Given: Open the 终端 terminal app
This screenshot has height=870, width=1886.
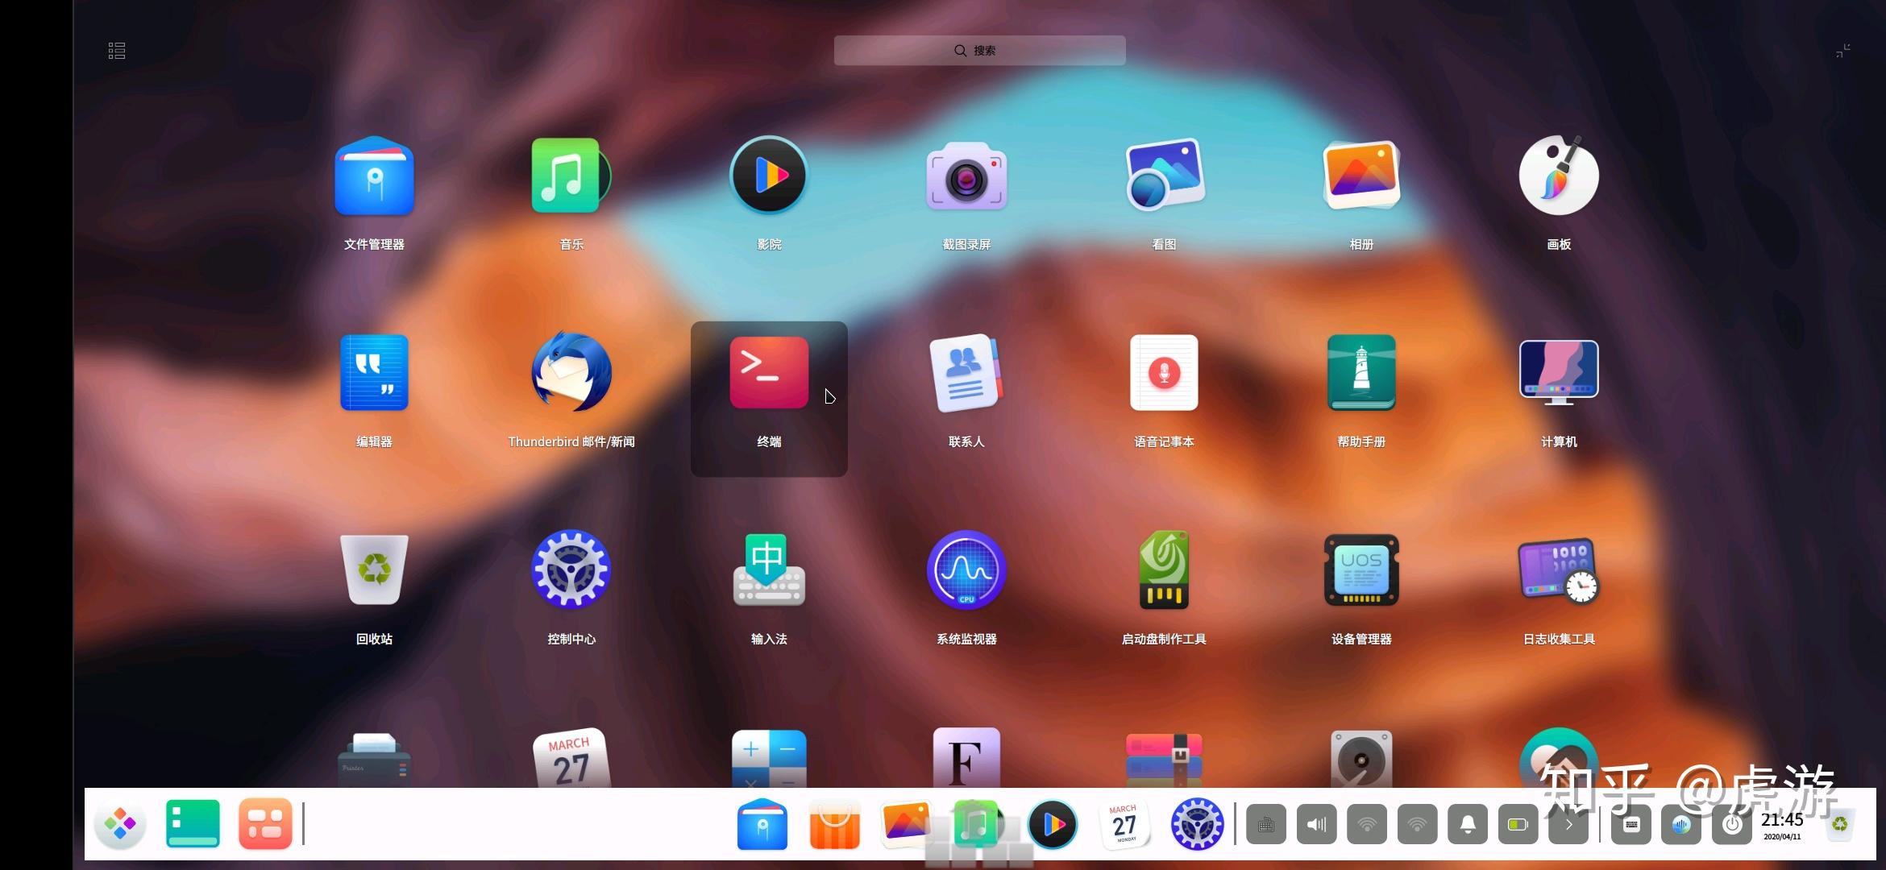Looking at the screenshot, I should point(769,374).
